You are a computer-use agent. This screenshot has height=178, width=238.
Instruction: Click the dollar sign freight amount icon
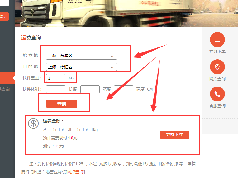(x=33, y=123)
